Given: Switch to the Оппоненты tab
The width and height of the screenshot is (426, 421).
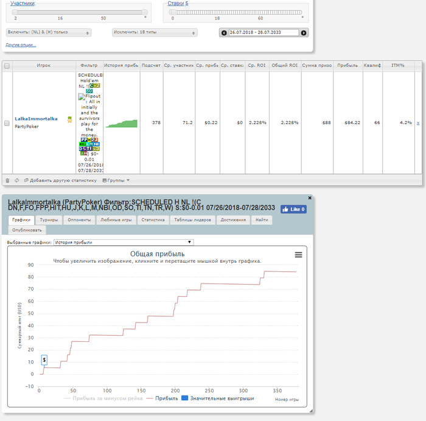Looking at the screenshot, I should 79,220.
